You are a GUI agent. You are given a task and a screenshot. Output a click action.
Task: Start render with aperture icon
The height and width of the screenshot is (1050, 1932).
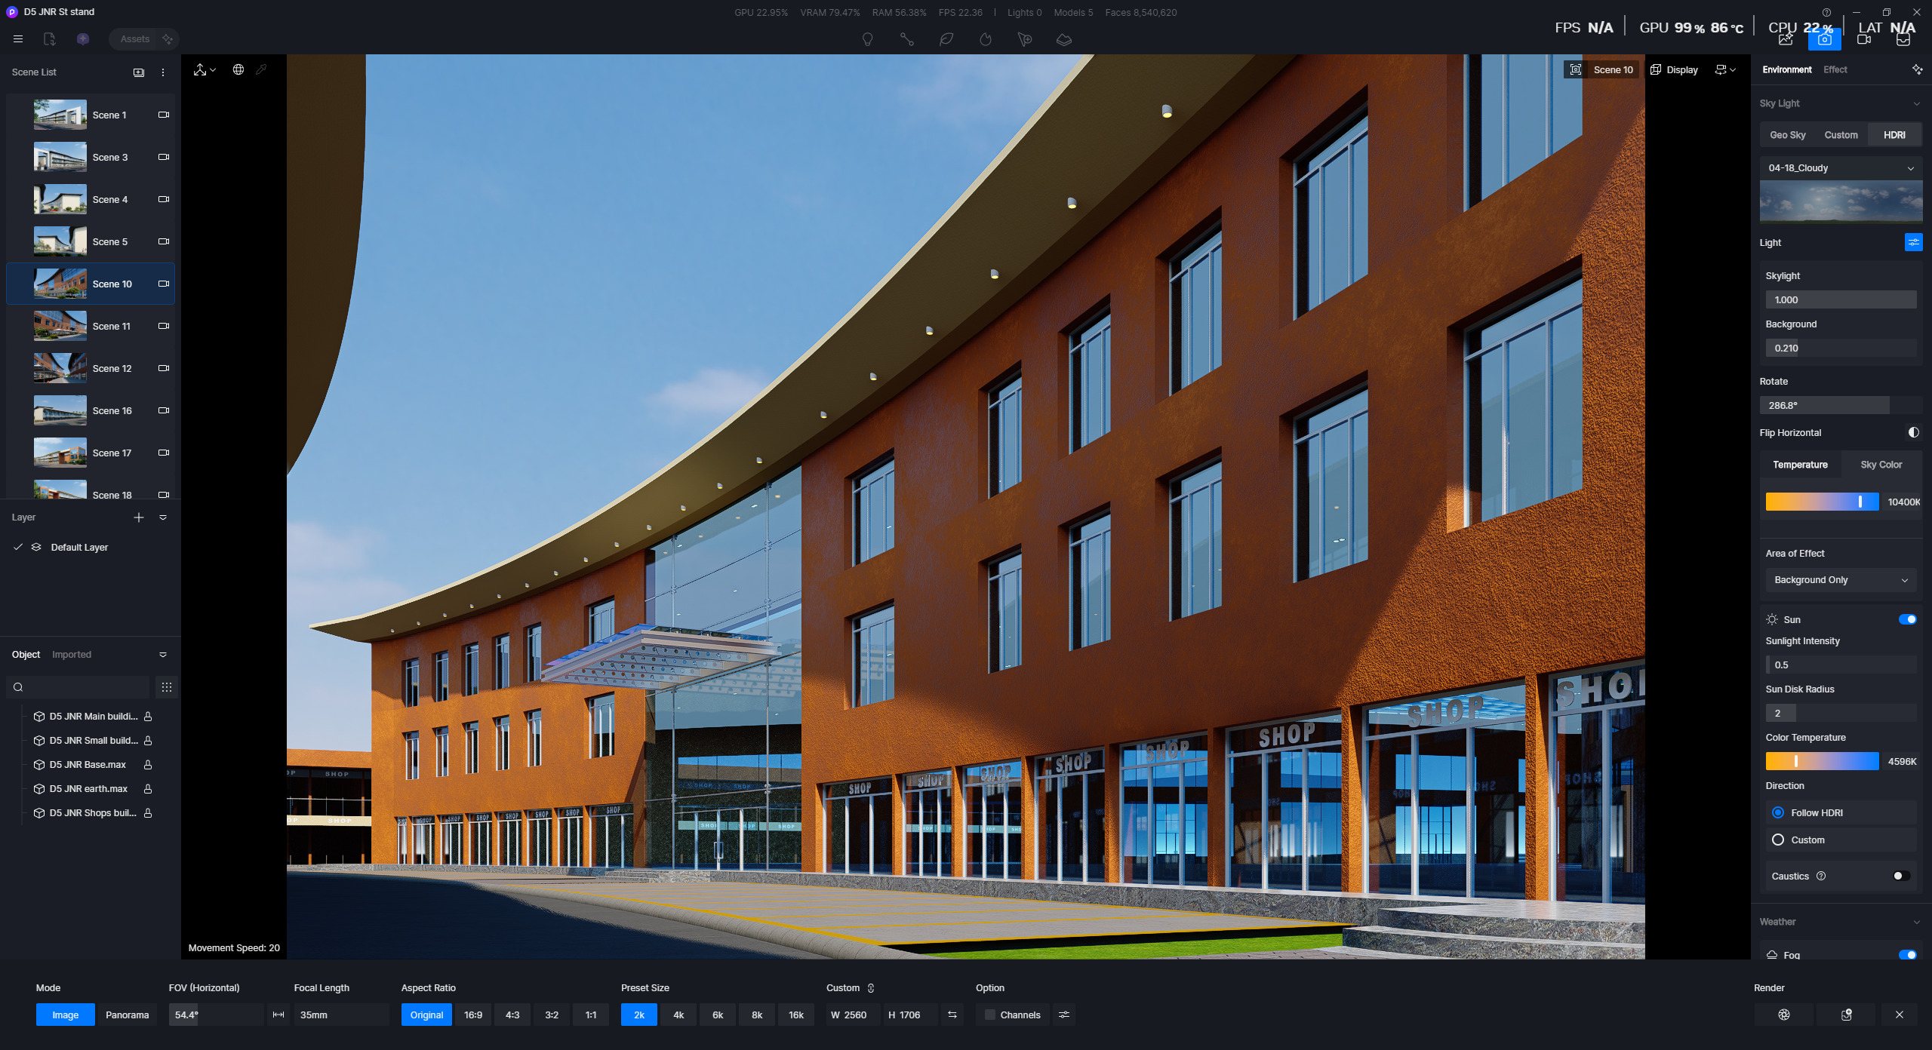point(1784,1015)
